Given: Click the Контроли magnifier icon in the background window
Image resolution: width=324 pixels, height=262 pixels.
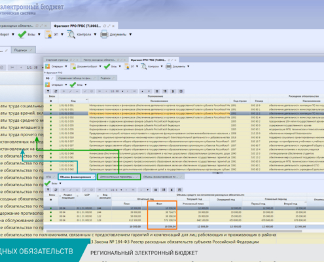Looking at the screenshot, I should (x=71, y=35).
